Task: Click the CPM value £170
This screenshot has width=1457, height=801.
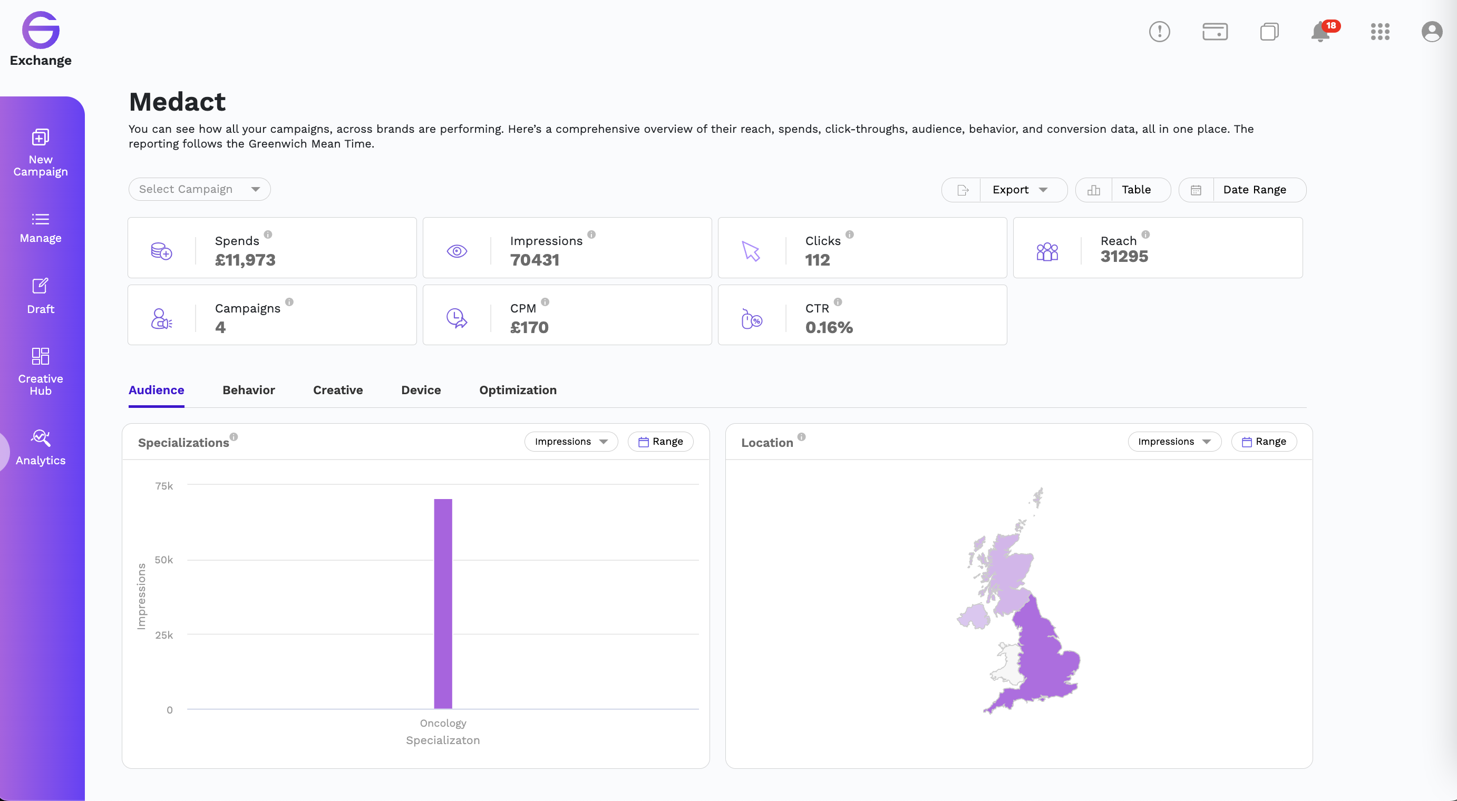Action: (x=529, y=327)
